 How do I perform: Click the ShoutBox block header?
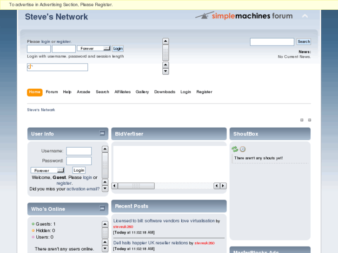(270, 134)
